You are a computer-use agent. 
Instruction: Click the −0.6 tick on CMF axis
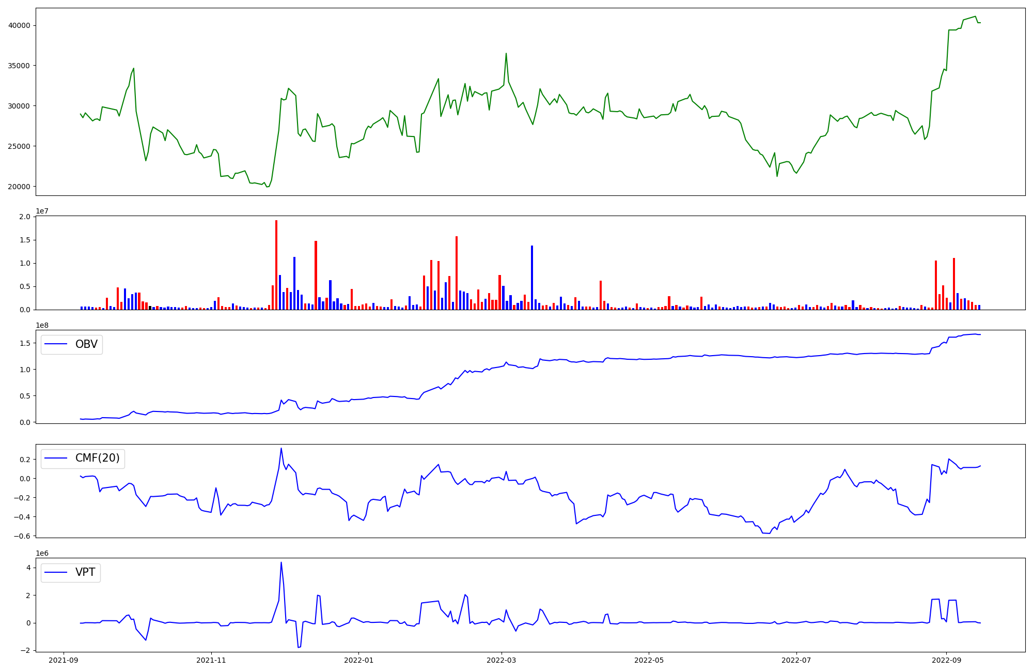coord(23,536)
